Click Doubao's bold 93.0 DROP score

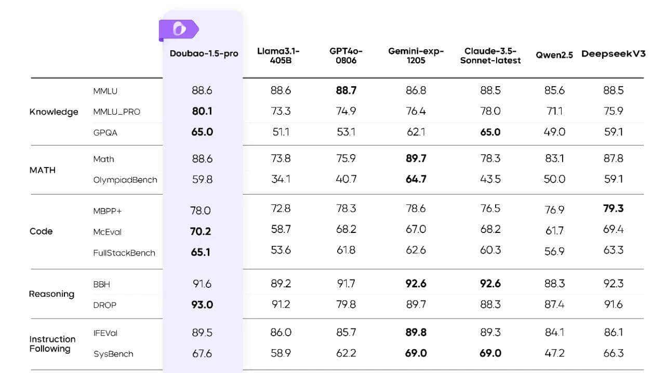[202, 305]
